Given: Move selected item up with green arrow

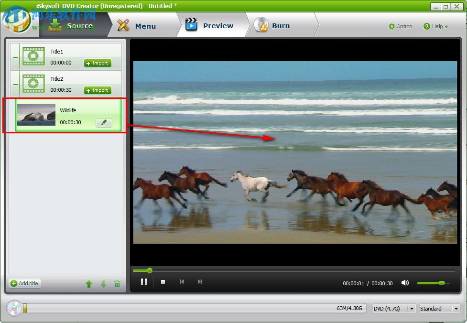Looking at the screenshot, I should coord(88,284).
